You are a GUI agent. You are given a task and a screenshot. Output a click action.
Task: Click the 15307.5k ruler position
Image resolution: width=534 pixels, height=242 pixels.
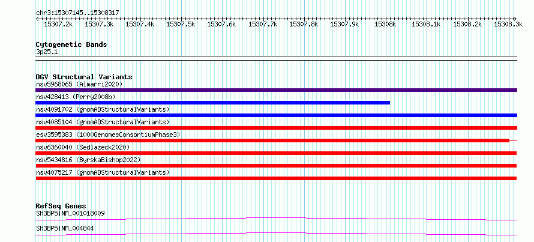click(181, 24)
